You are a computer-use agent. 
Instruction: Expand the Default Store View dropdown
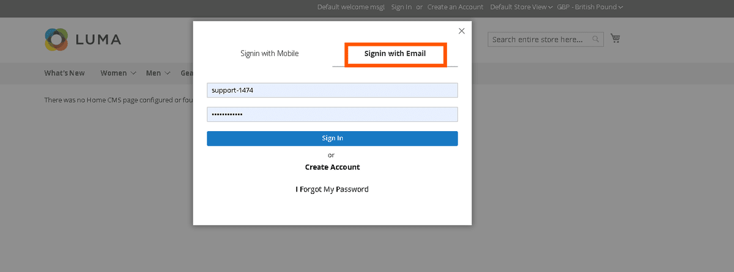[x=521, y=7]
